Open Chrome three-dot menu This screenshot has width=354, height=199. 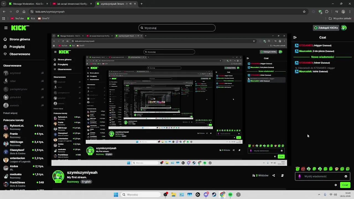[x=350, y=12]
